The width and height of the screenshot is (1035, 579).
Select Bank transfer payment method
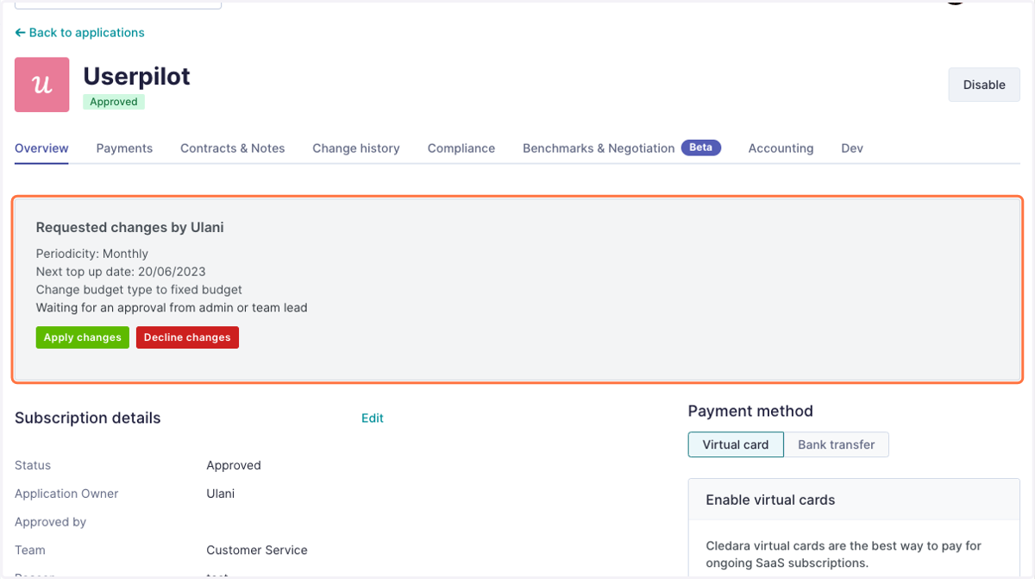[x=836, y=444]
